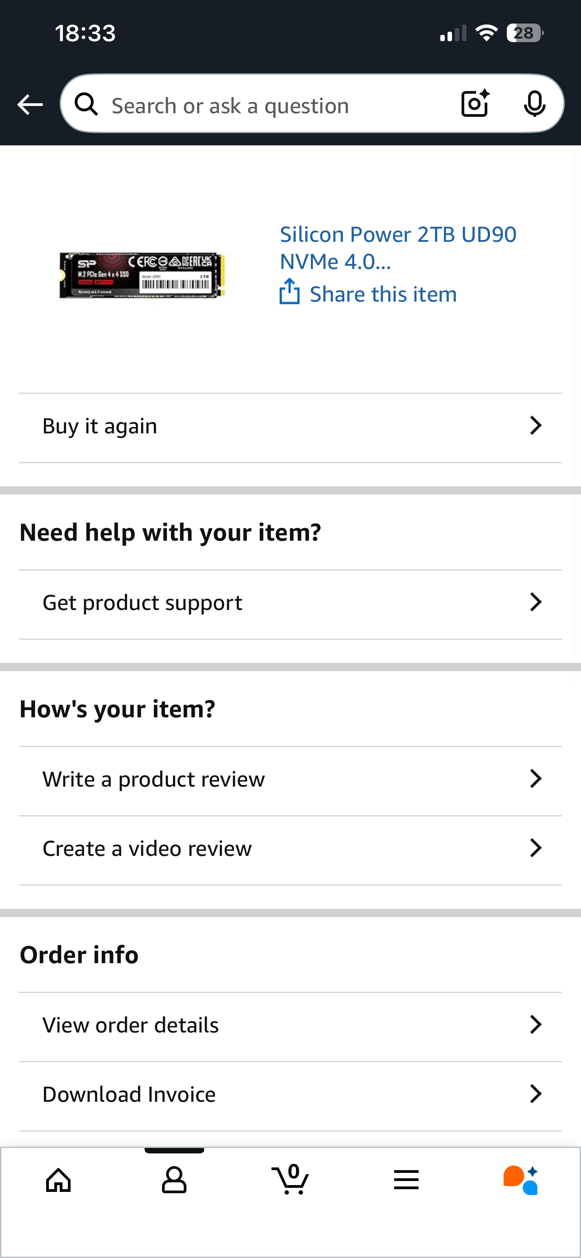Open Silicon Power 2TB UD90 product link
The image size is (581, 1258).
coord(398,248)
